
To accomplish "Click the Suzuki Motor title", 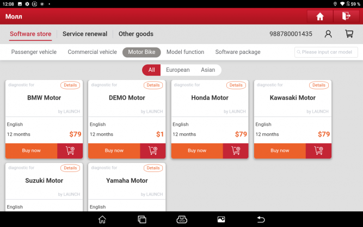I will point(44,181).
